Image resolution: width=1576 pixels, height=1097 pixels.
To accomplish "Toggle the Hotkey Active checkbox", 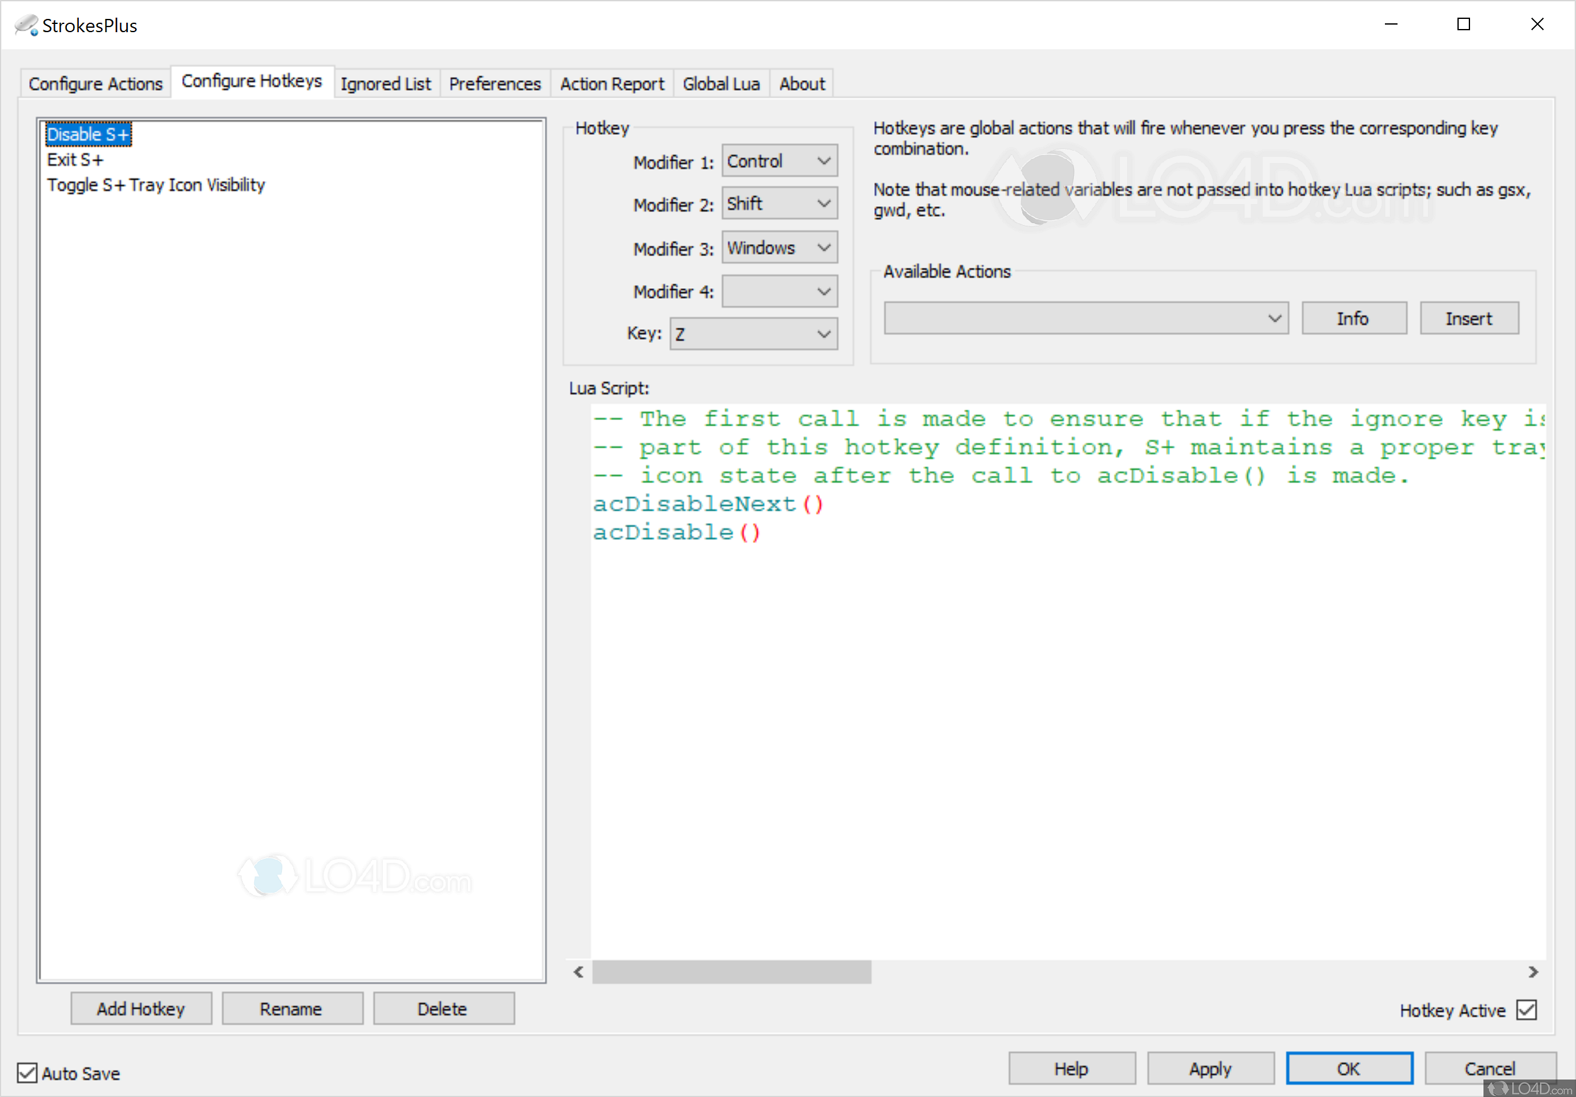I will coord(1527,1010).
